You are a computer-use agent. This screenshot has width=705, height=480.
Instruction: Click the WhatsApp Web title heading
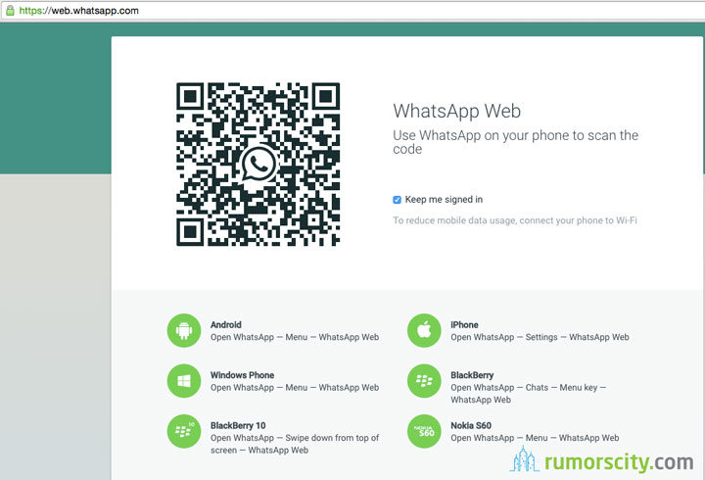457,111
